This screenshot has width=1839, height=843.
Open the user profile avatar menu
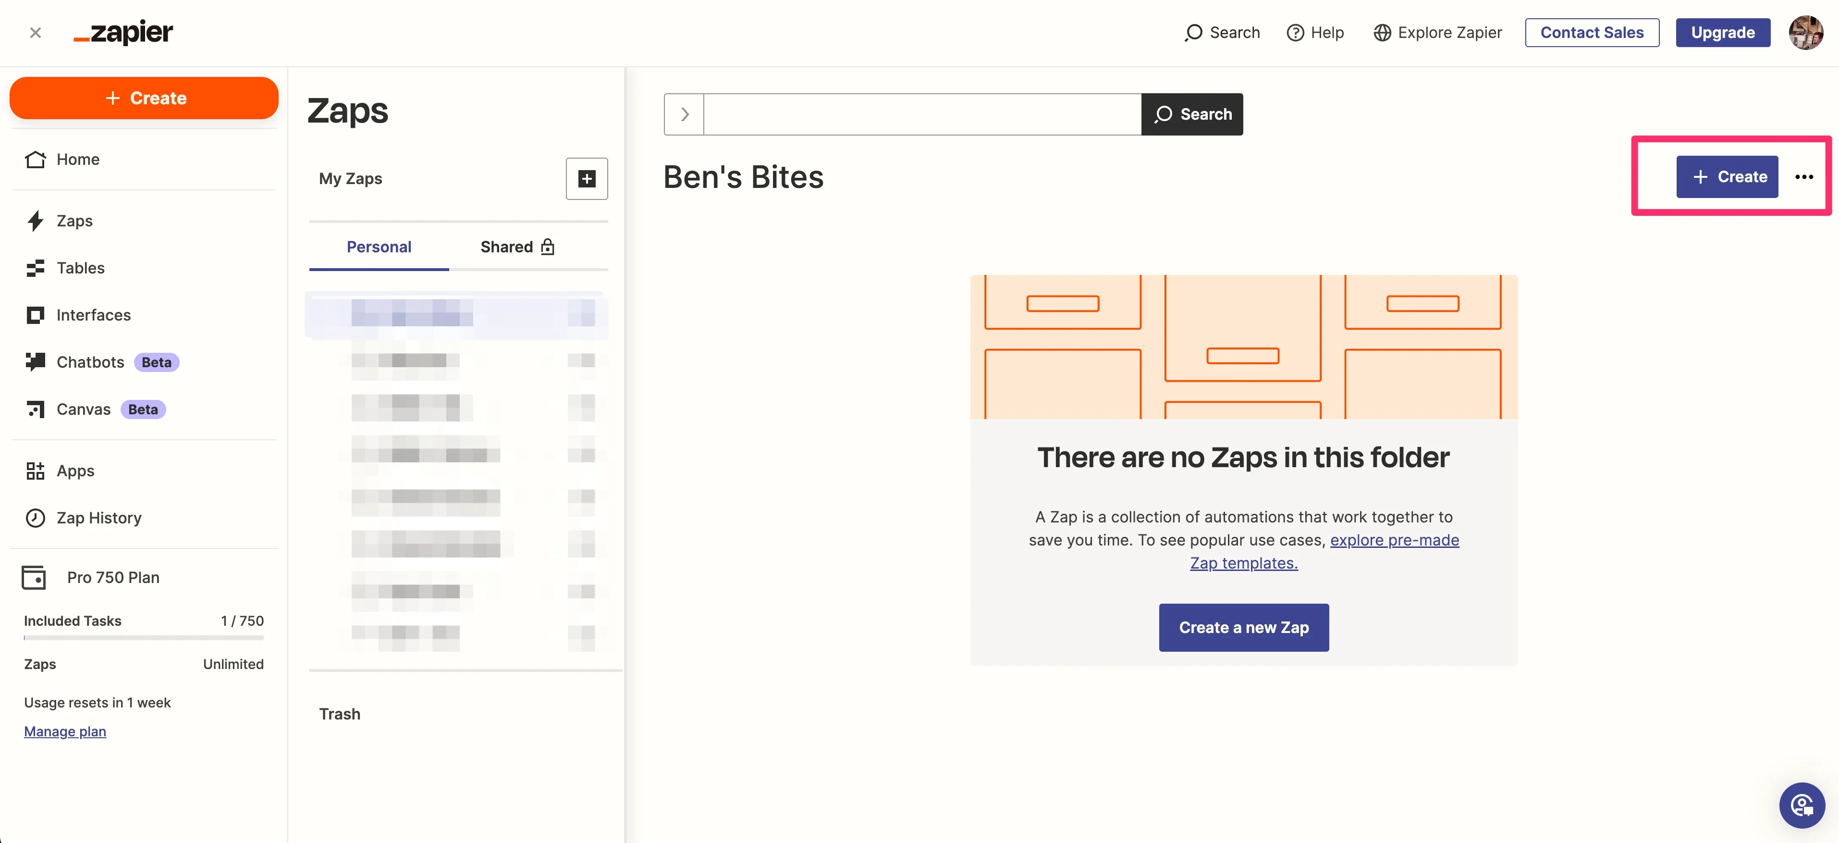1805,33
